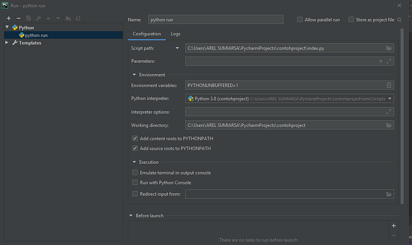The width and height of the screenshot is (412, 245).
Task: Sort configurations alphabetically
Action: 78,18
